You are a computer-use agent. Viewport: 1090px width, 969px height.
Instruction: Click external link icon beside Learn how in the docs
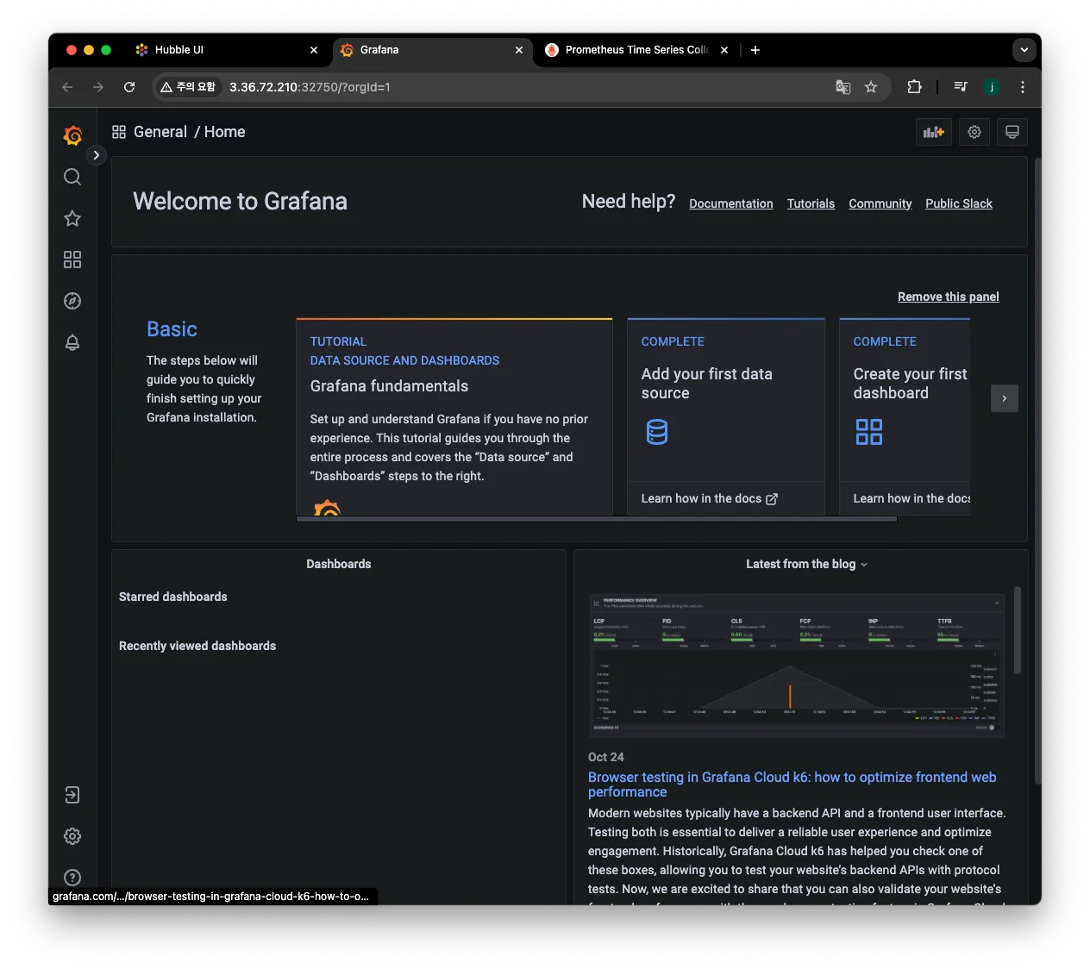[772, 499]
